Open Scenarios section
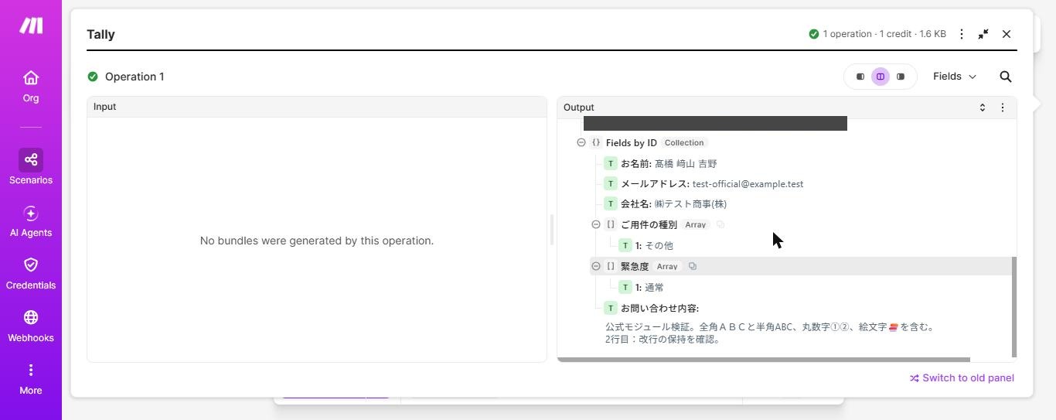This screenshot has height=420, width=1056. click(31, 167)
